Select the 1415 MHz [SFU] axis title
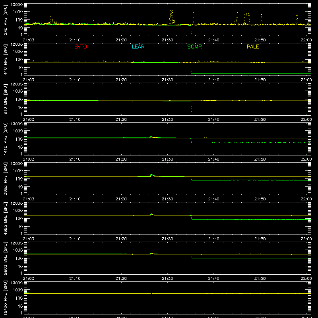The width and height of the screenshot is (318, 318). click(x=5, y=139)
